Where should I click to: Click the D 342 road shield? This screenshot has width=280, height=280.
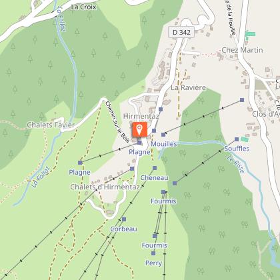point(181,33)
